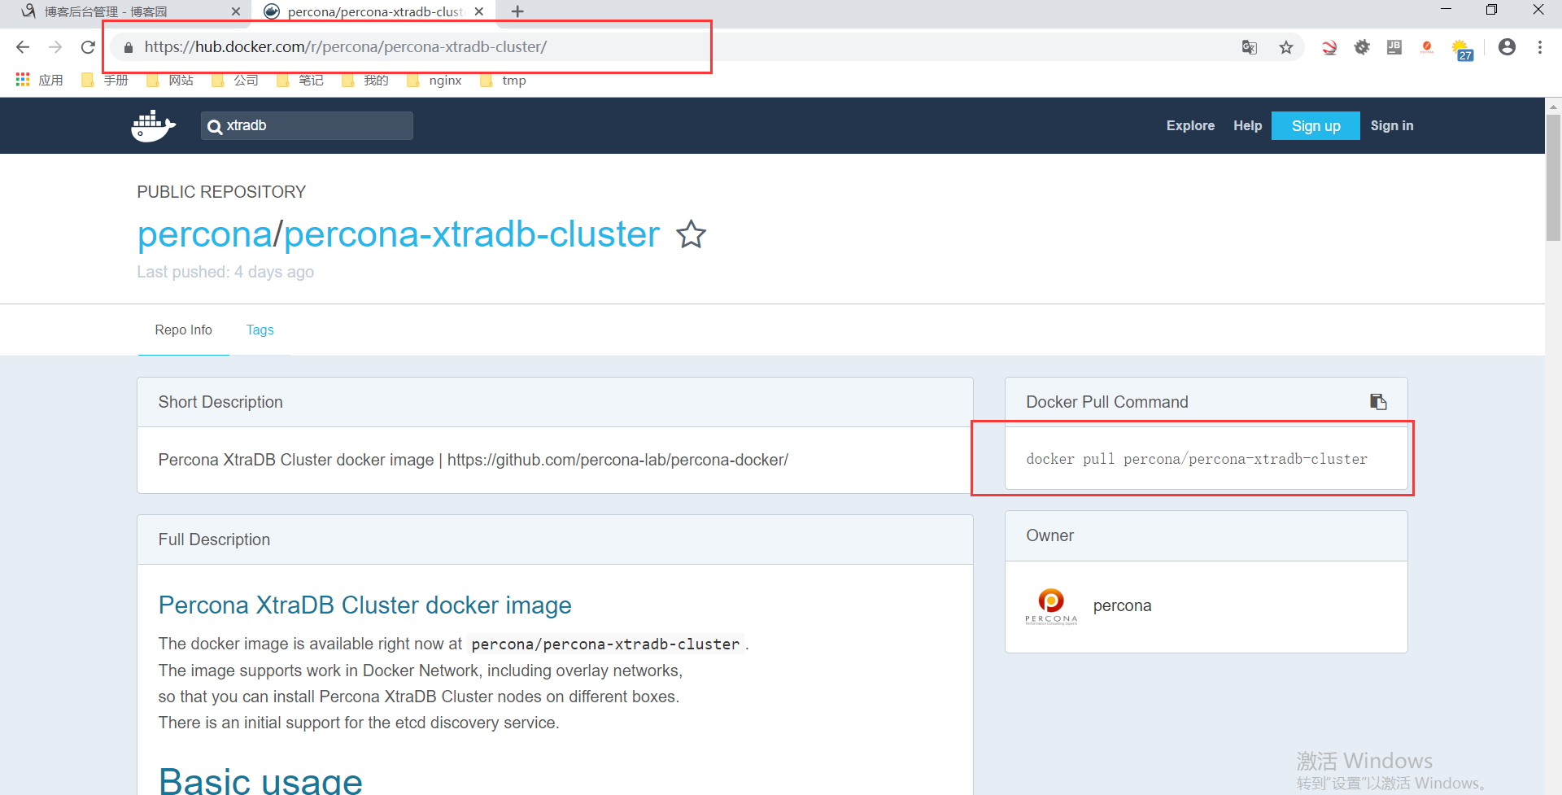Open the Percona owner logo
Image resolution: width=1562 pixels, height=795 pixels.
[x=1051, y=606]
